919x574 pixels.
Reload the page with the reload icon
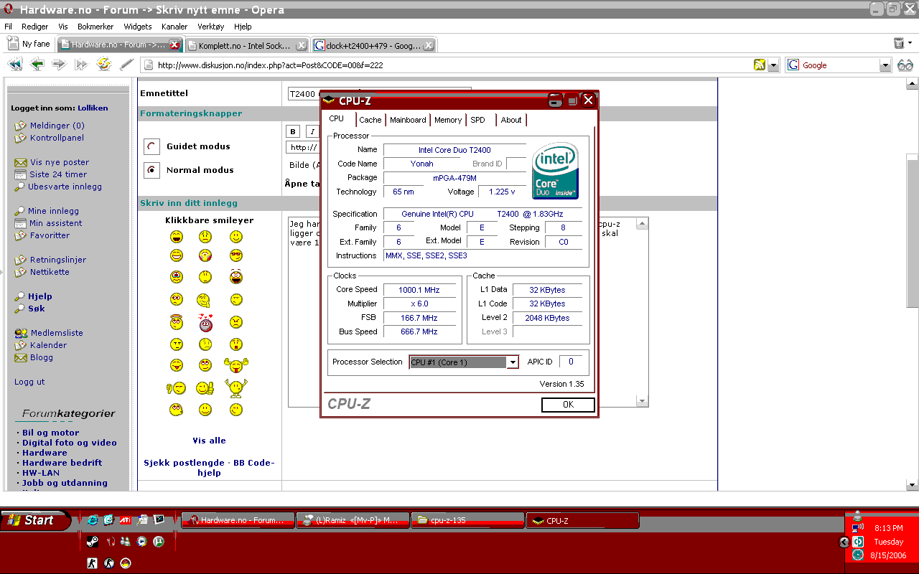[103, 65]
